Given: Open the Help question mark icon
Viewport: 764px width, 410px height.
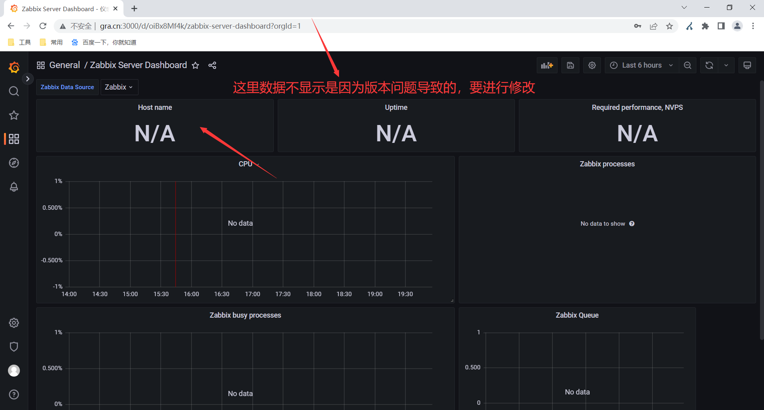Looking at the screenshot, I should click(14, 394).
